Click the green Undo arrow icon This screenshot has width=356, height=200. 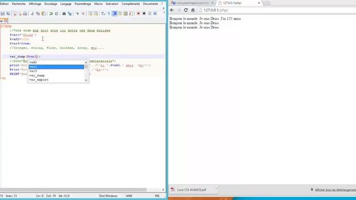[51, 13]
